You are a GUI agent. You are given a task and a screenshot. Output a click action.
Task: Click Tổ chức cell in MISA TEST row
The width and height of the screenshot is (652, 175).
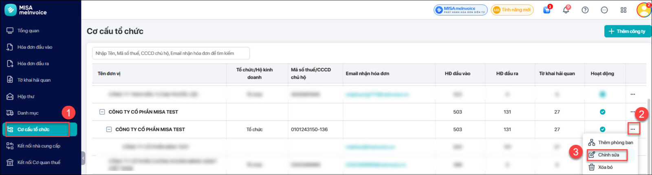point(254,129)
